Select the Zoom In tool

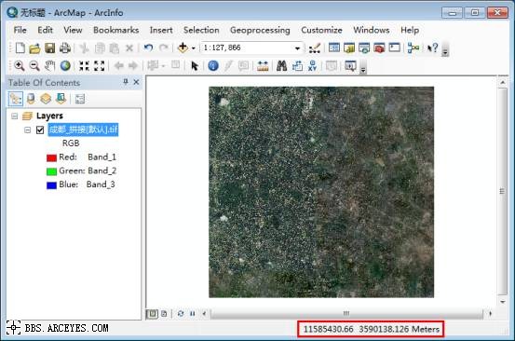[x=20, y=66]
